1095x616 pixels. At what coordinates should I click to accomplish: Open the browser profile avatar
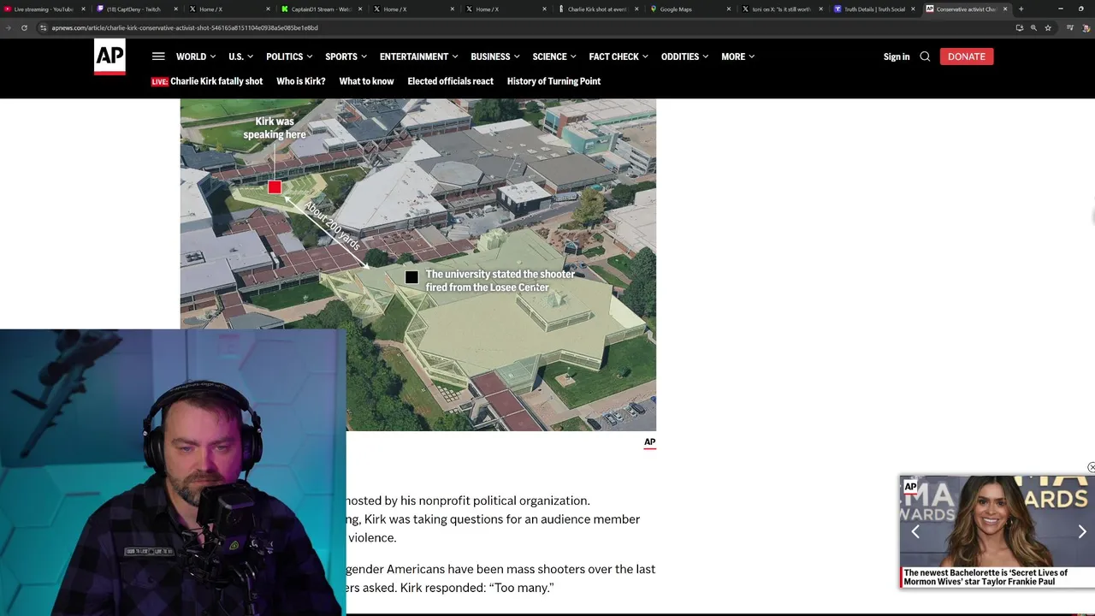click(x=1086, y=27)
